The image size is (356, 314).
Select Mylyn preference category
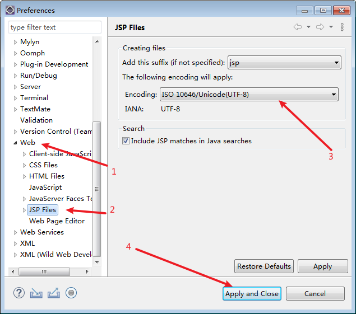(x=30, y=42)
